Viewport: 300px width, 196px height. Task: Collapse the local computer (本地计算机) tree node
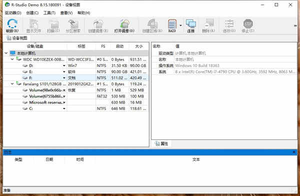click(6, 53)
